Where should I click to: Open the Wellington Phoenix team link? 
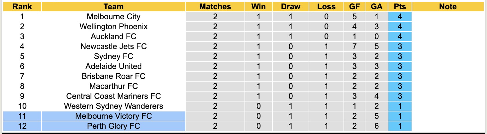(x=113, y=27)
